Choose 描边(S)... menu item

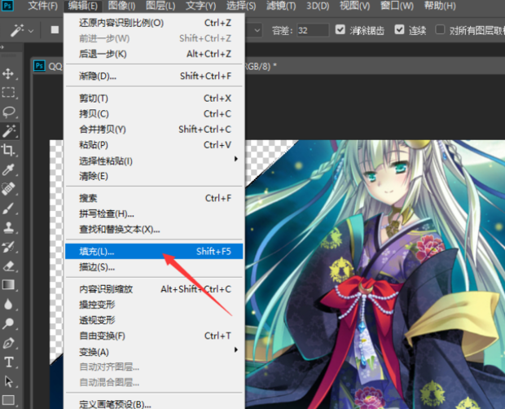pos(154,267)
